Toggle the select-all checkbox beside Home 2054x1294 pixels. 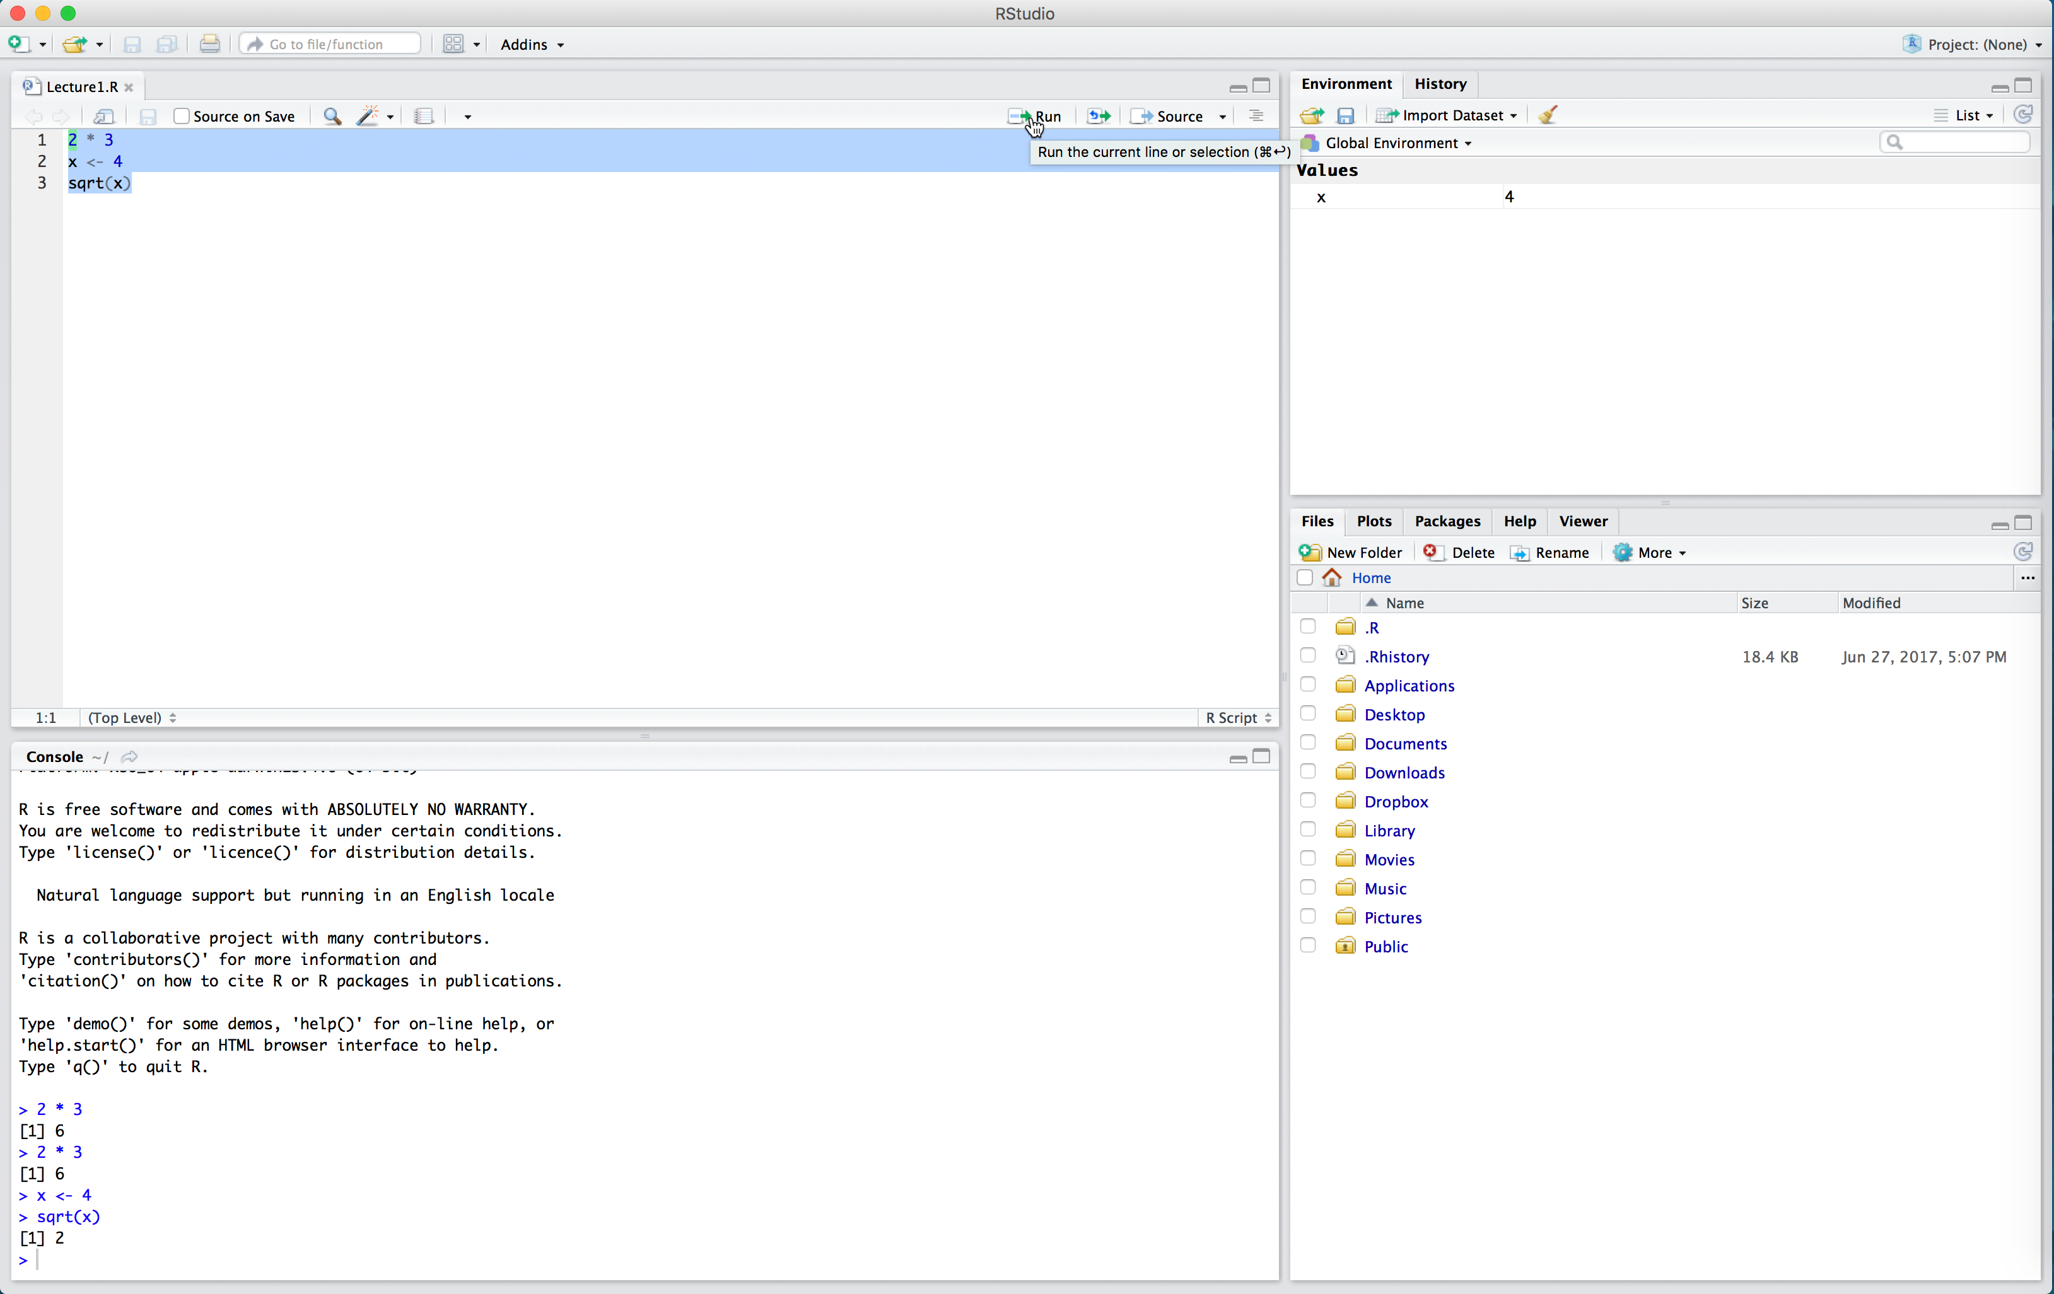[1304, 578]
